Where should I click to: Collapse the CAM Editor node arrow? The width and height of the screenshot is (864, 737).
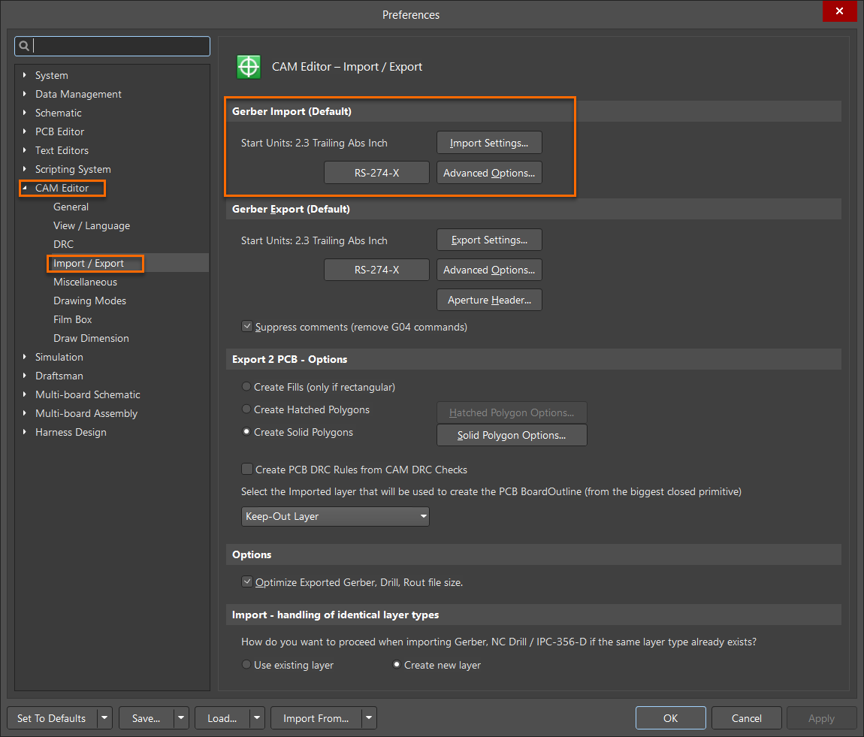pyautogui.click(x=24, y=188)
